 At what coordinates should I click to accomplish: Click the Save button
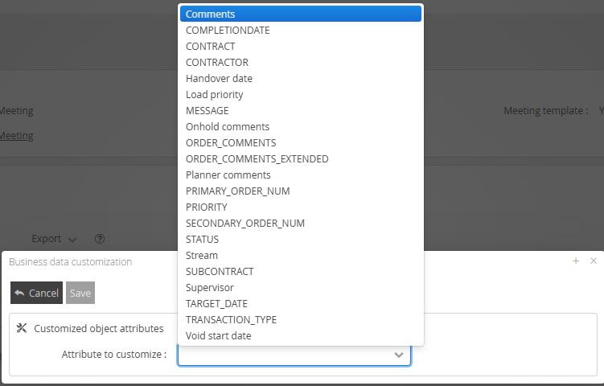[x=80, y=293]
